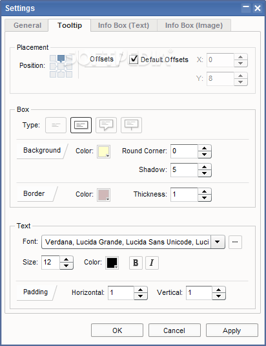Switch to Info Box (Text) tab
This screenshot has height=346, width=266.
(x=123, y=25)
